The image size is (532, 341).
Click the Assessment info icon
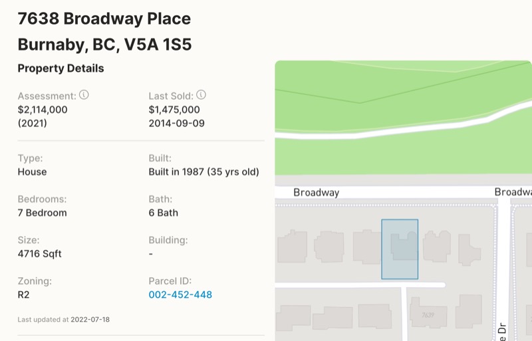click(84, 95)
